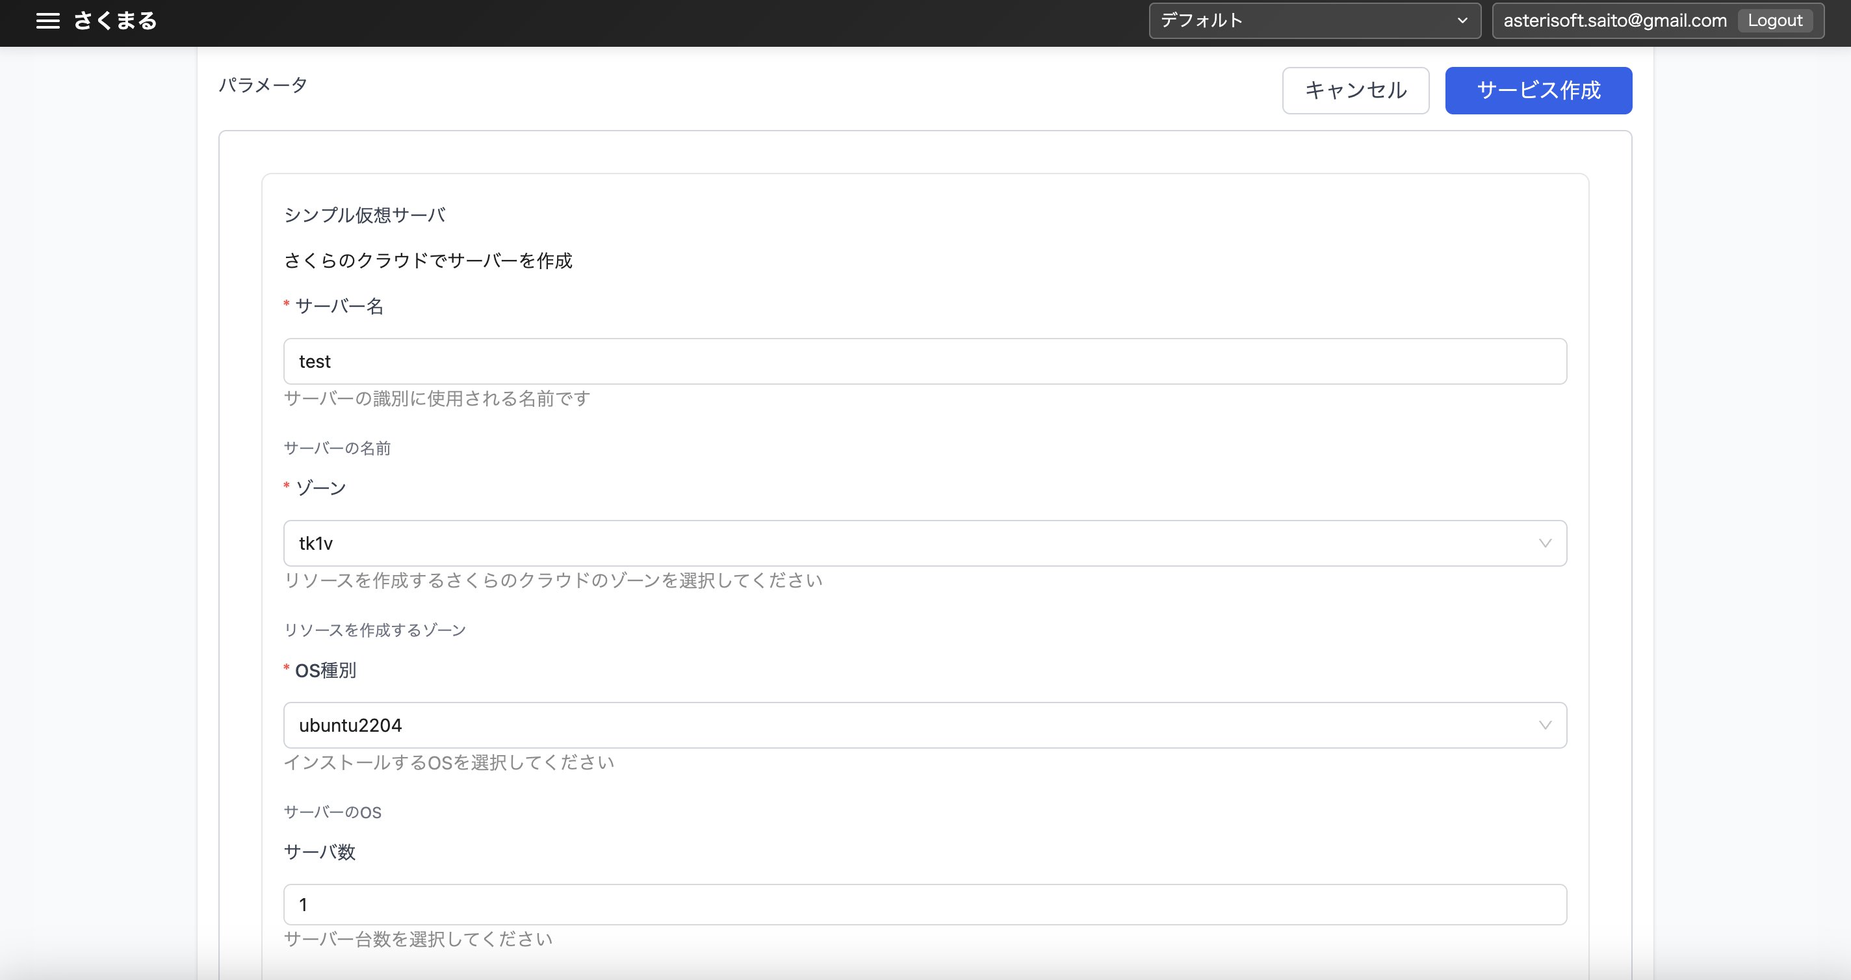Screen dimensions: 1851x980
Task: Click the リソースを作成するゾーン caption text
Action: click(375, 630)
